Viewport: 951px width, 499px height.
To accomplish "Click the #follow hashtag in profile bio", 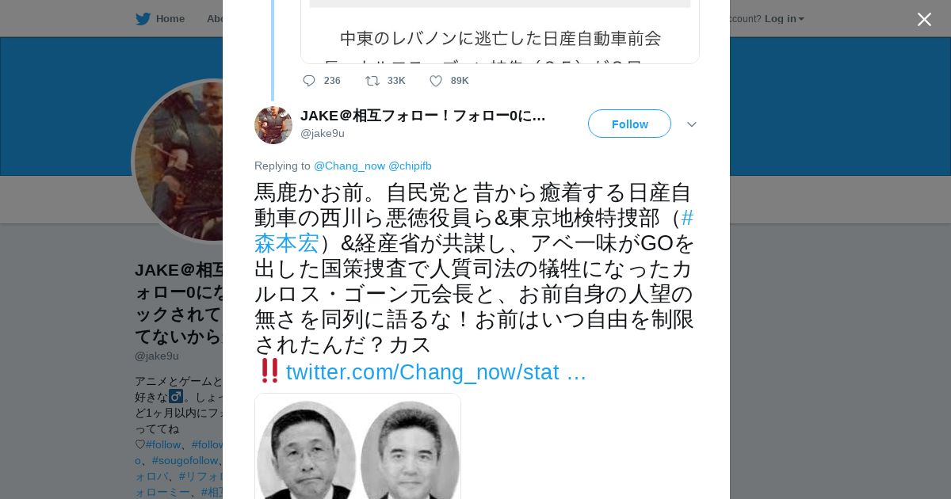I will [x=163, y=444].
